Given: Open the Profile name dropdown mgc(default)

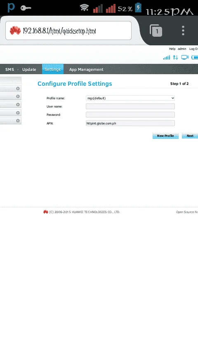Looking at the screenshot, I should (x=130, y=98).
